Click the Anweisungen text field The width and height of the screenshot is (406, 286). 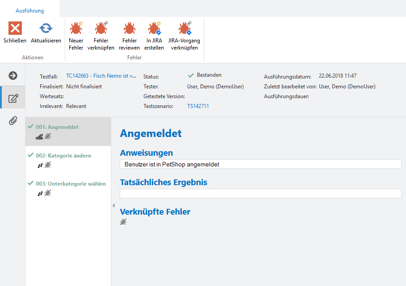(260, 164)
